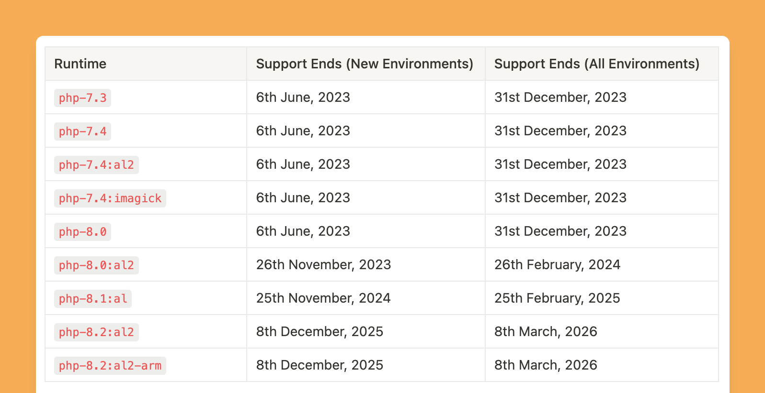Click the 25th November, 2024 date cell
Viewport: 765px width, 393px height.
pos(323,298)
